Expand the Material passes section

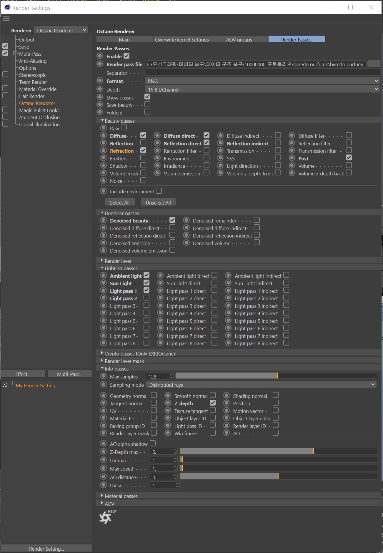[x=102, y=496]
